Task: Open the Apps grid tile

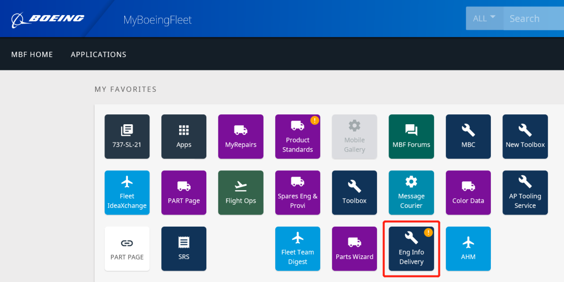Action: tap(184, 137)
